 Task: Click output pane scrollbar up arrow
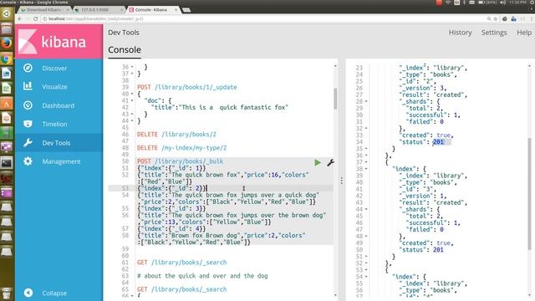(529, 66)
